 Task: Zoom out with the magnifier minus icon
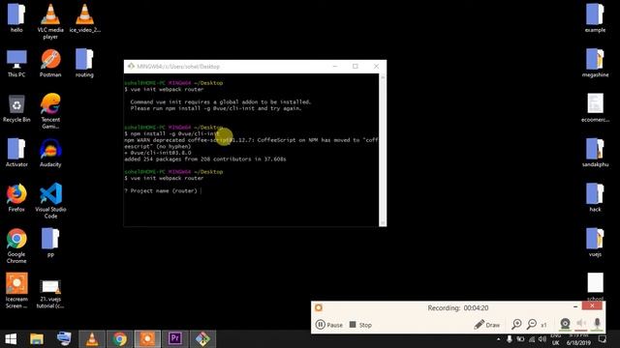(x=532, y=325)
